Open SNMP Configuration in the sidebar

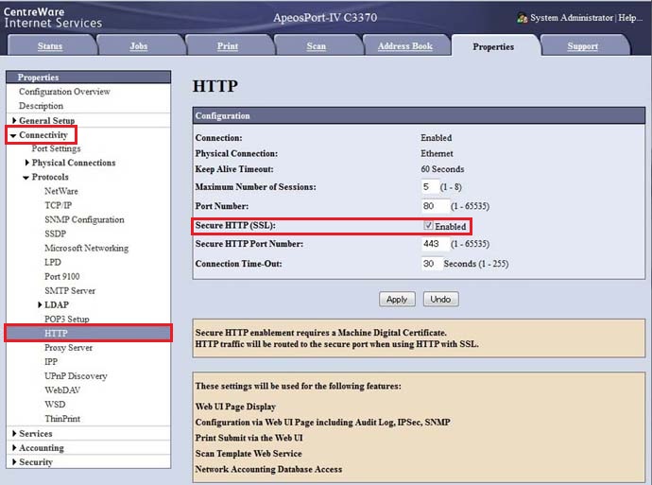[84, 219]
